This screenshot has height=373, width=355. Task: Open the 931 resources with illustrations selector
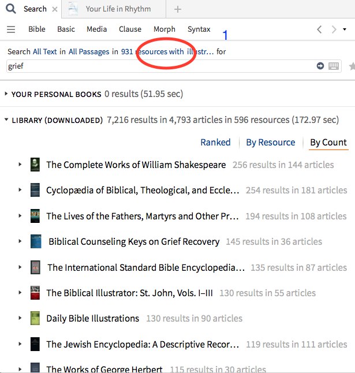click(x=167, y=51)
